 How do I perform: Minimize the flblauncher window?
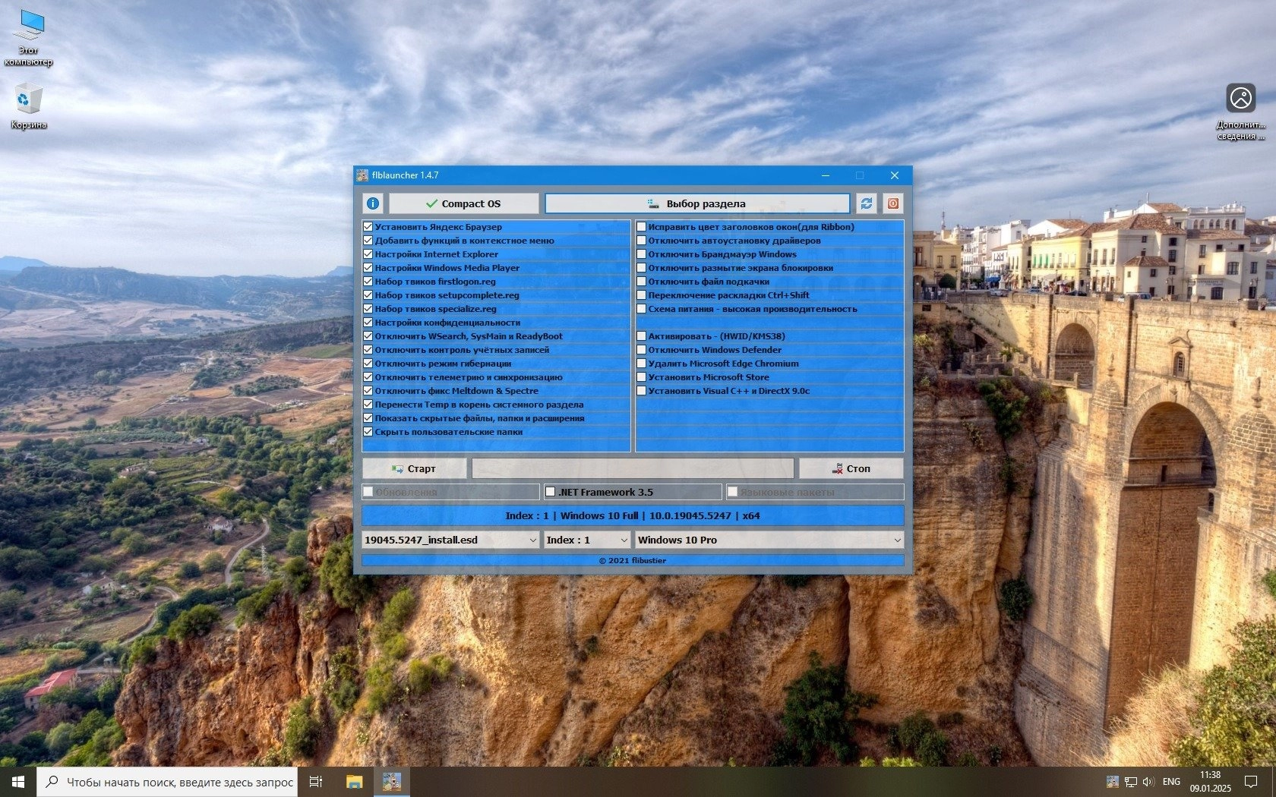tap(826, 175)
